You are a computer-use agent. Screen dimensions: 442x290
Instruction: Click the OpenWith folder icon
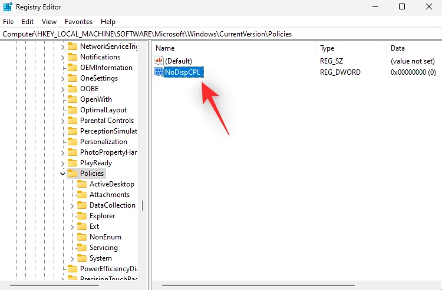click(x=72, y=99)
